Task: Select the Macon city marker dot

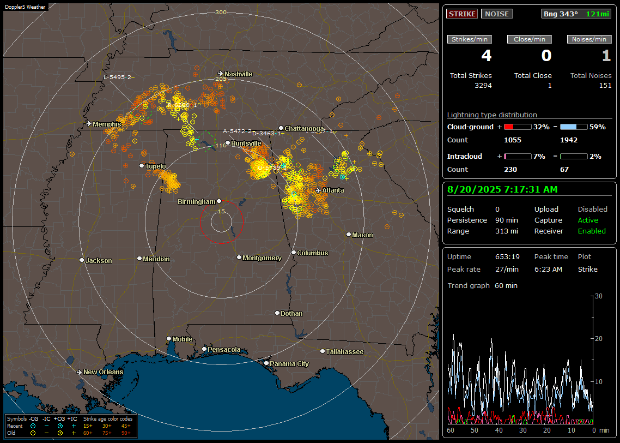Action: pos(349,235)
